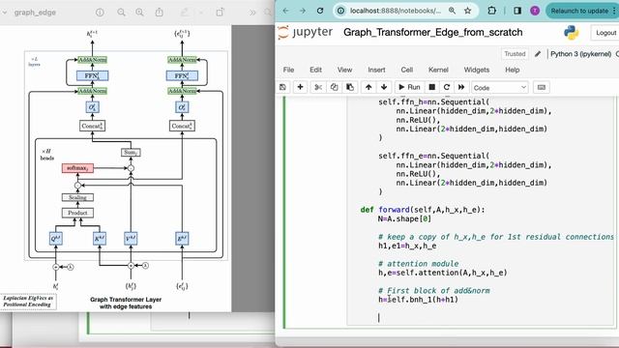Zoom out in the Preview window
This screenshot has height=348, width=619.
(121, 13)
